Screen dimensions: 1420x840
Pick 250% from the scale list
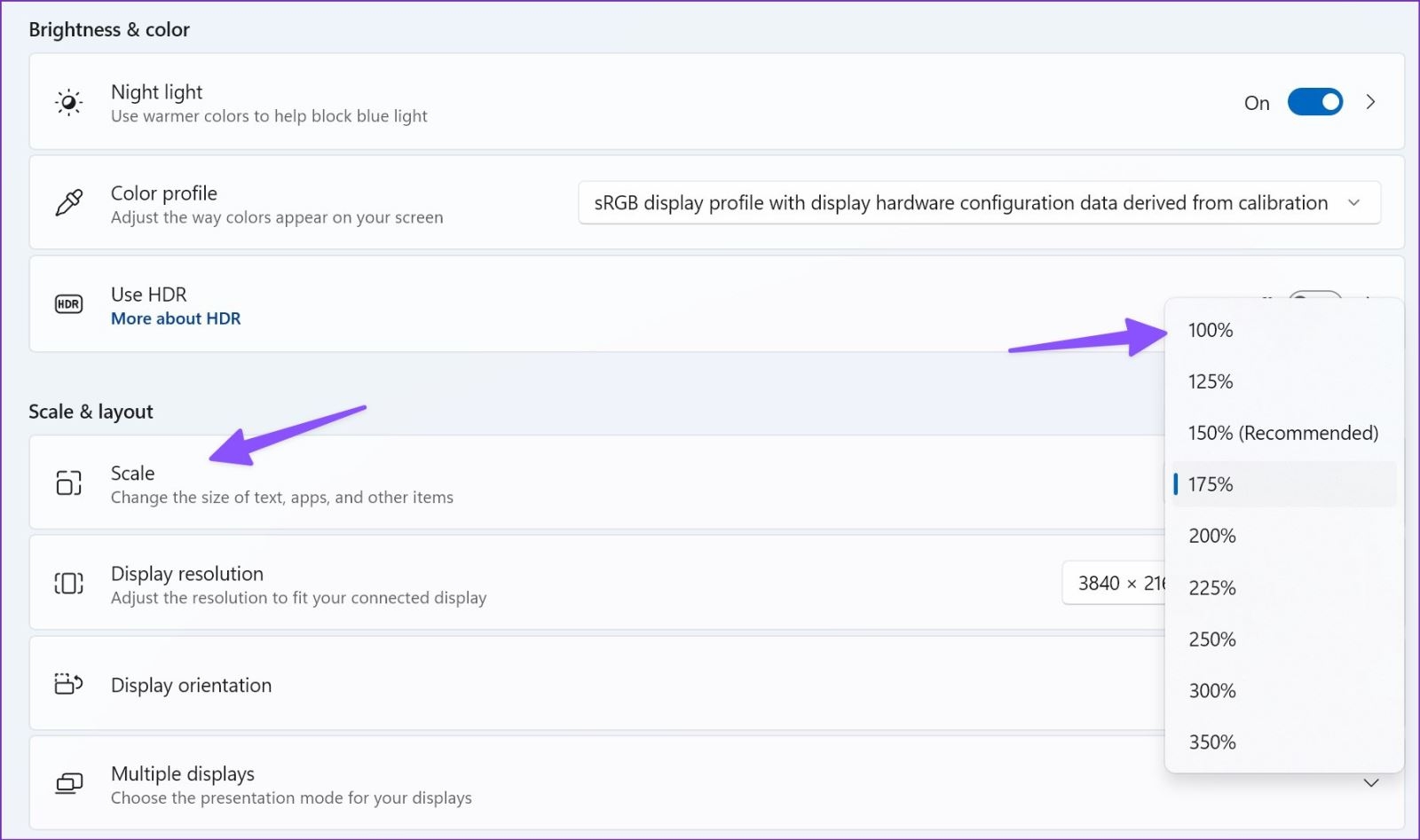tap(1284, 639)
